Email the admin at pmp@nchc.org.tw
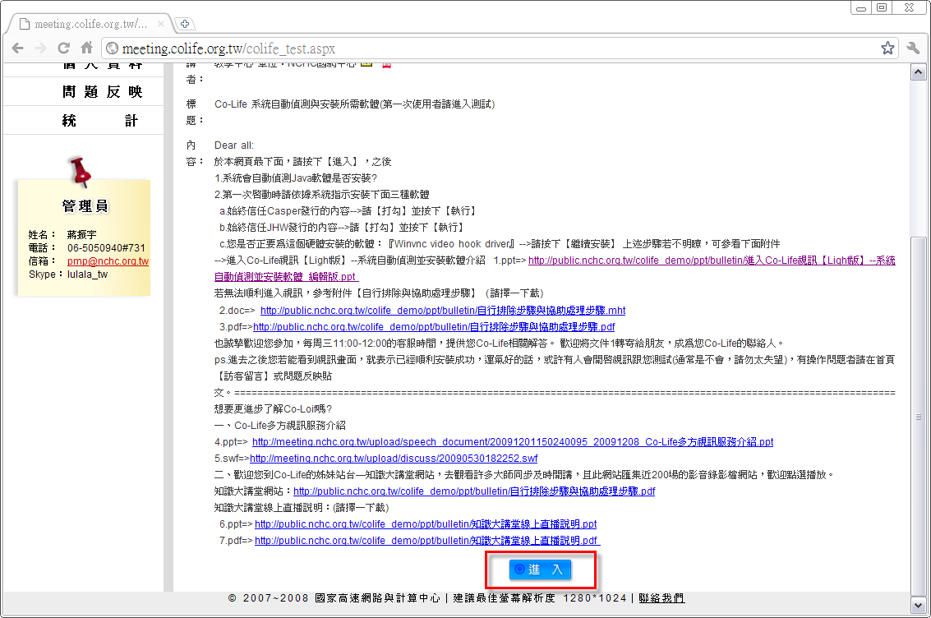This screenshot has height=618, width=931. point(108,261)
